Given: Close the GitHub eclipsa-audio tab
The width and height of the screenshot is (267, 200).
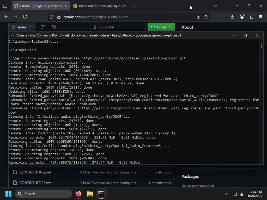Looking at the screenshot, I should pos(66,6).
